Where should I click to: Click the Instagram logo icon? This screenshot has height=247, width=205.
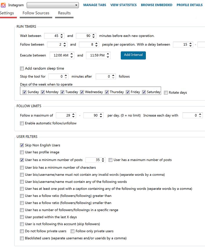point(3,5)
